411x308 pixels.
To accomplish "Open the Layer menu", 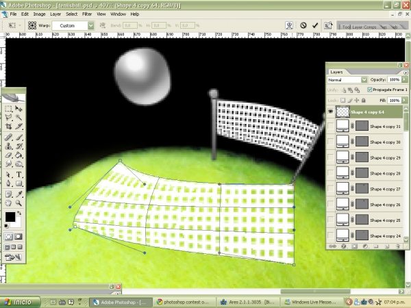I will [55, 14].
